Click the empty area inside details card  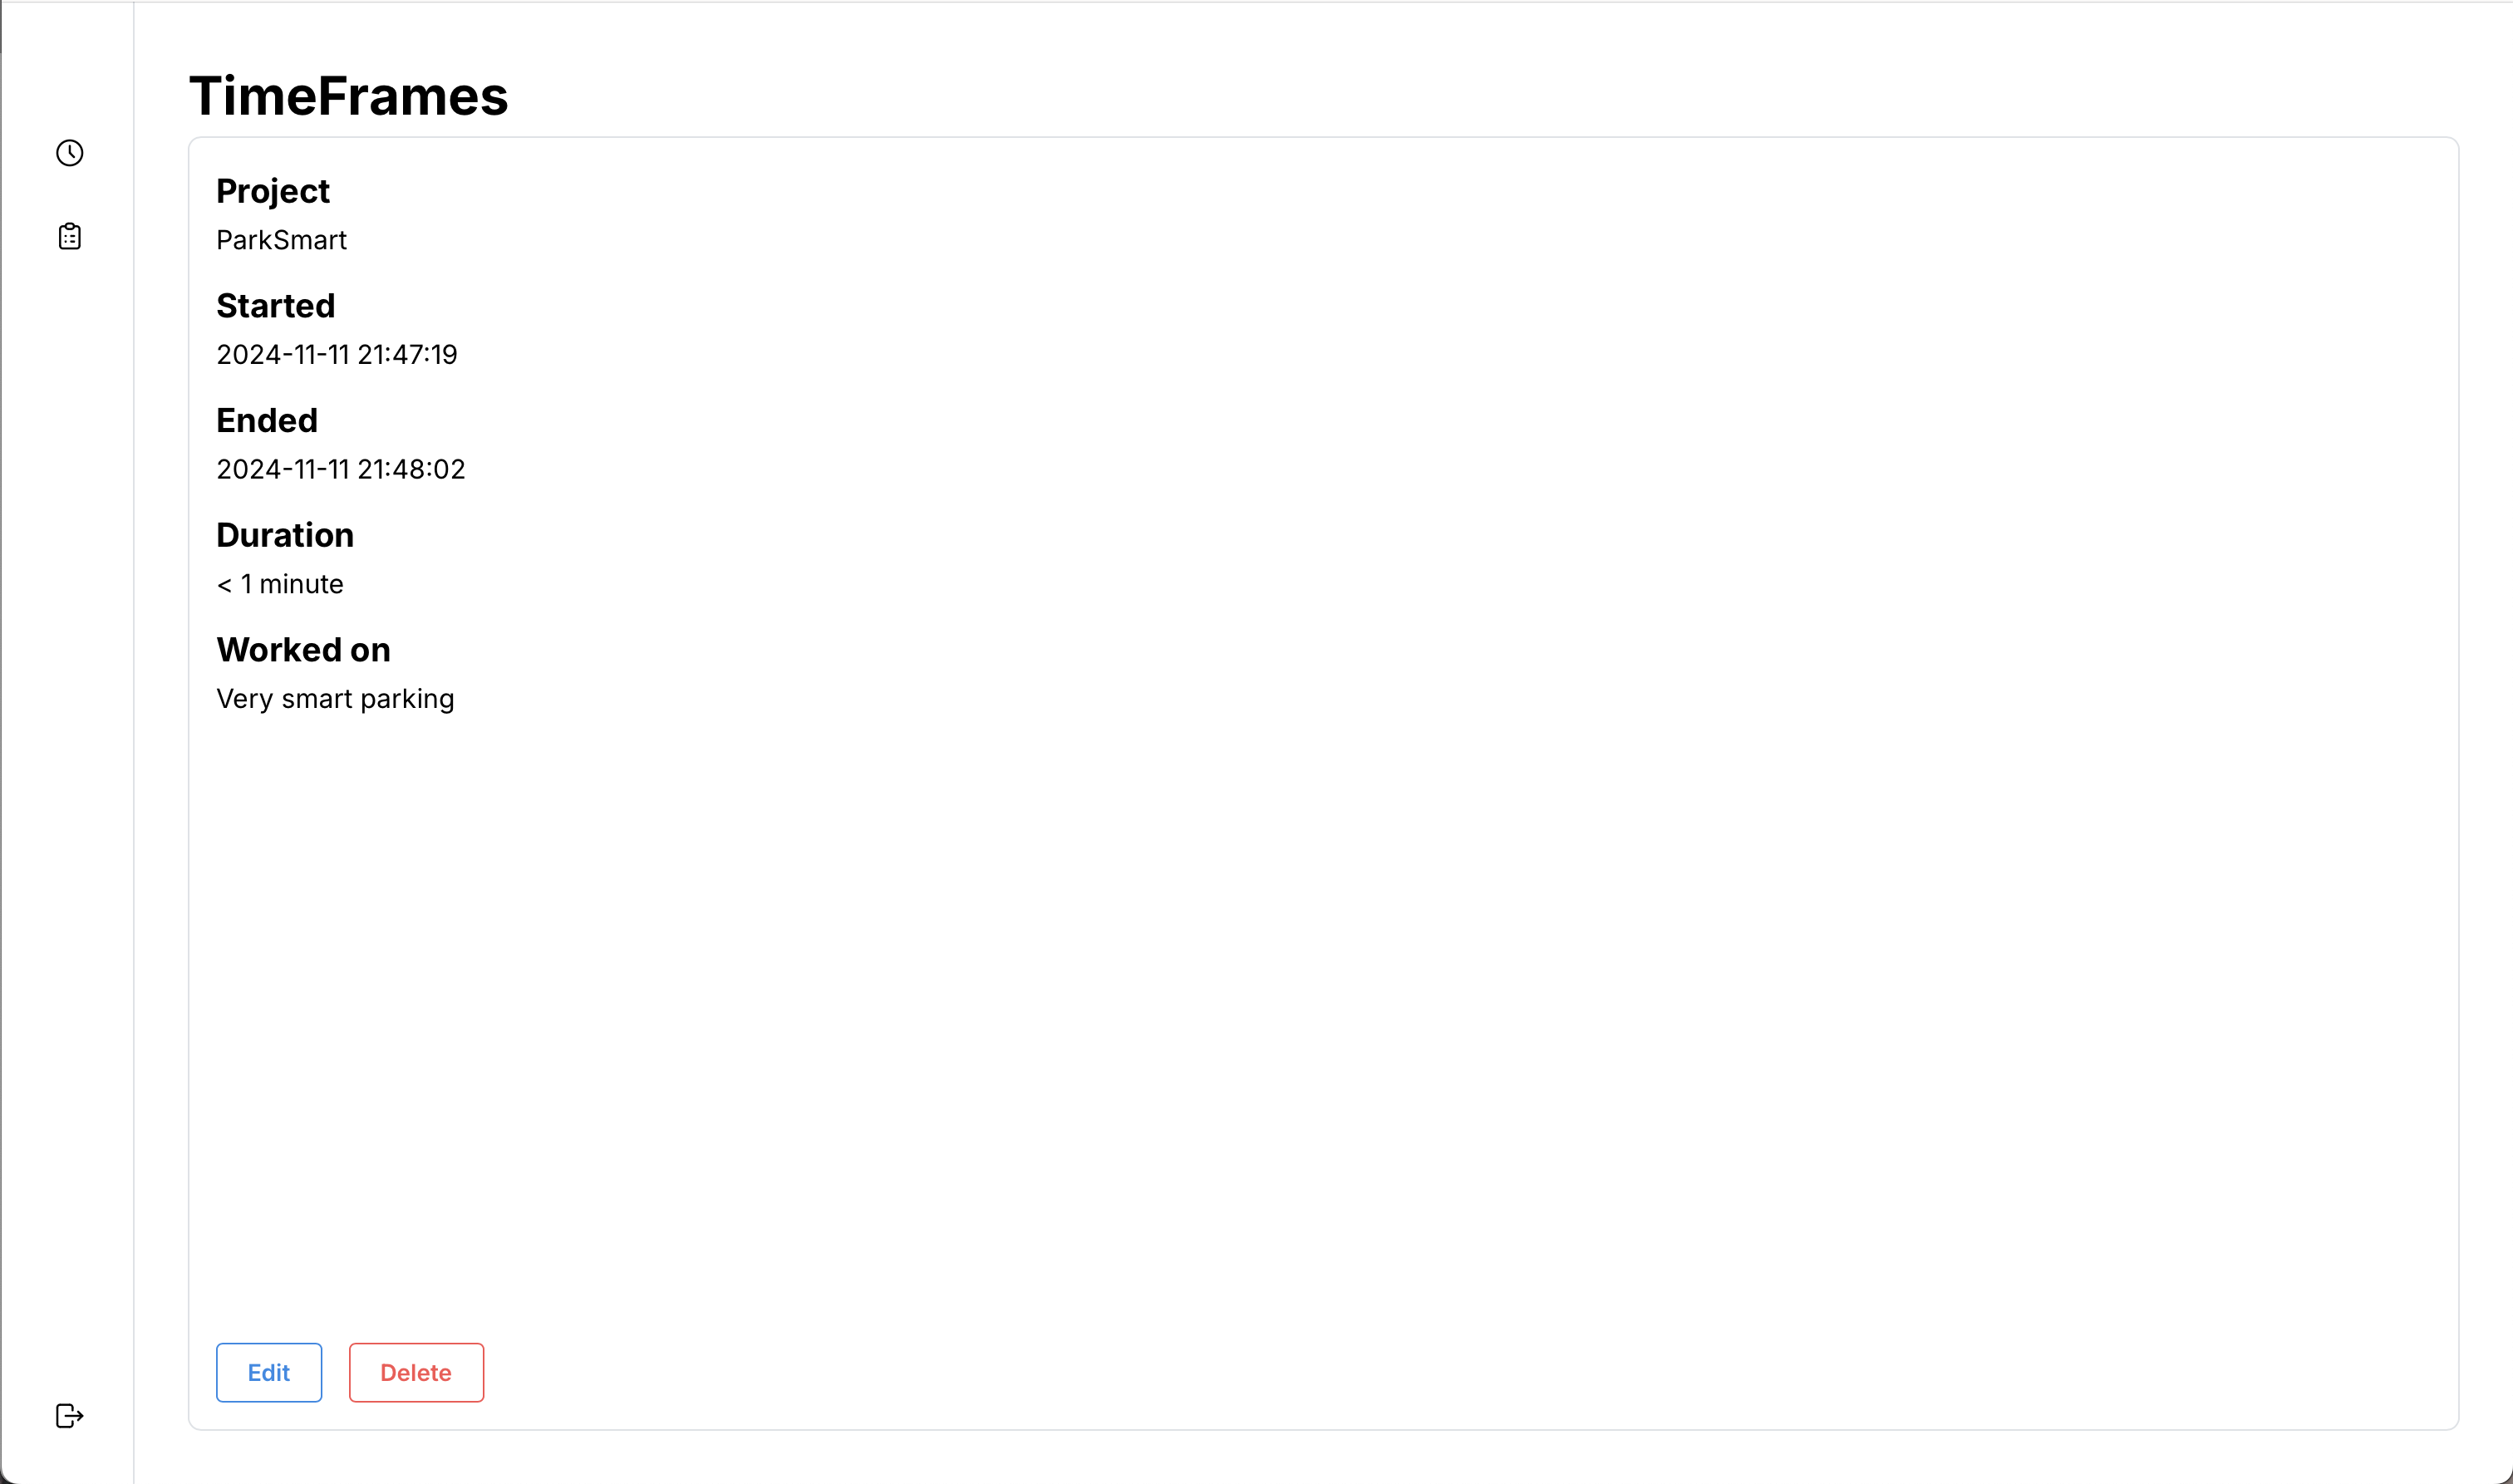point(1323,1000)
